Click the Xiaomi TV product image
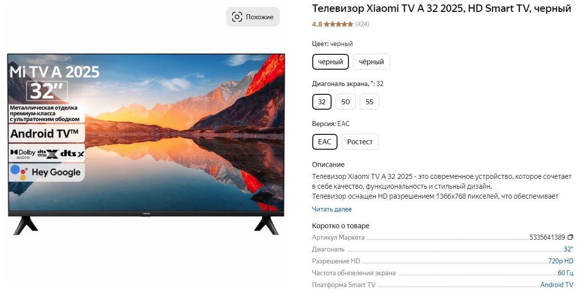Screen dimensions: 584x293 tap(146, 144)
